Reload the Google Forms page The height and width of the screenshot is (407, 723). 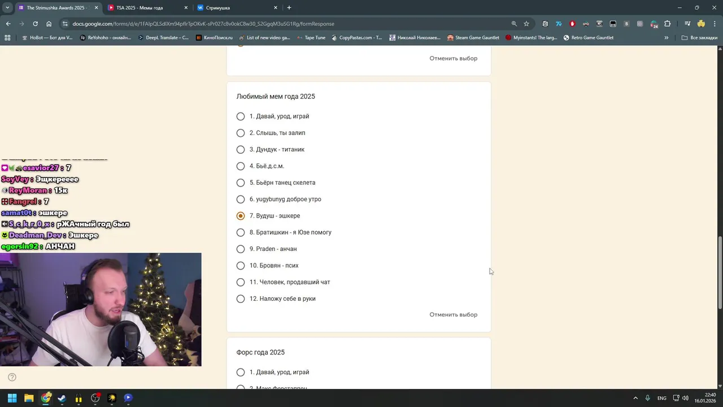(x=35, y=24)
